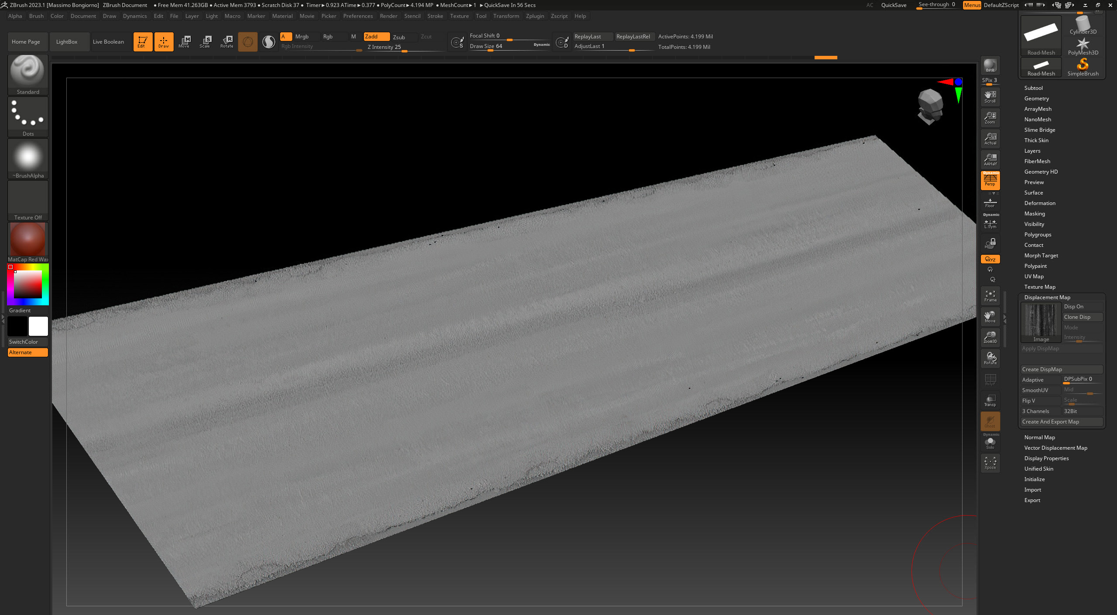Open the Dots stroke picker
The image size is (1117, 615).
[x=28, y=116]
